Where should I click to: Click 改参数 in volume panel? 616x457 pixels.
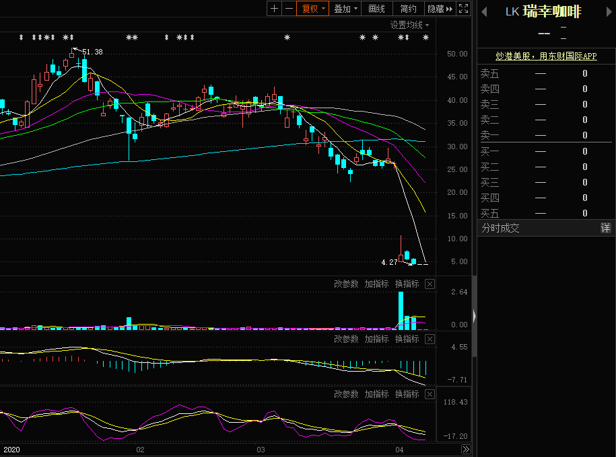346,284
